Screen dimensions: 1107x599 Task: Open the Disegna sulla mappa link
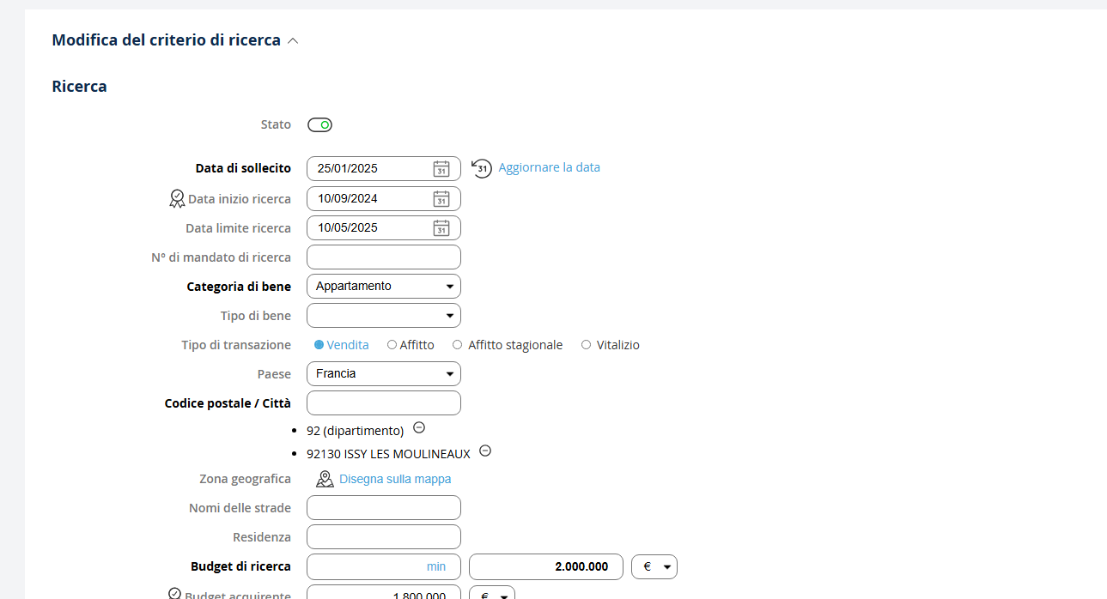point(395,479)
